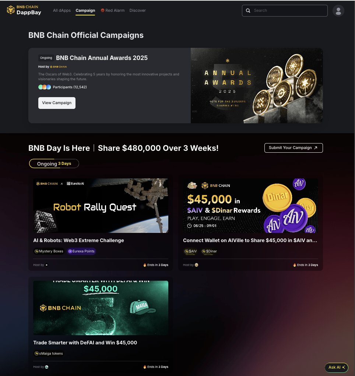Click the Robot Rally Quest host icon
Screen dimensions: 355x376
[x=46, y=265]
